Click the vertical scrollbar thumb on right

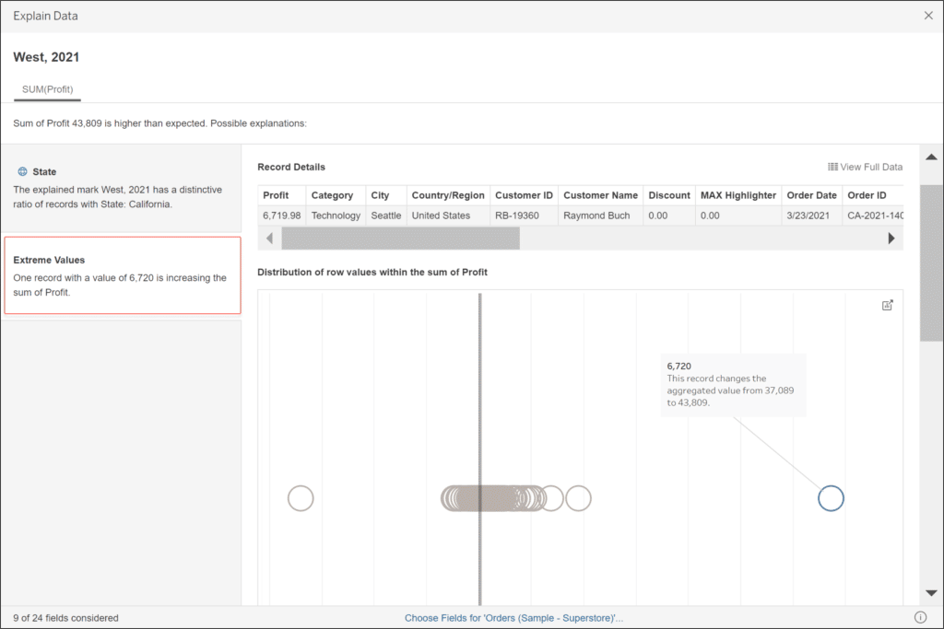[x=931, y=262]
